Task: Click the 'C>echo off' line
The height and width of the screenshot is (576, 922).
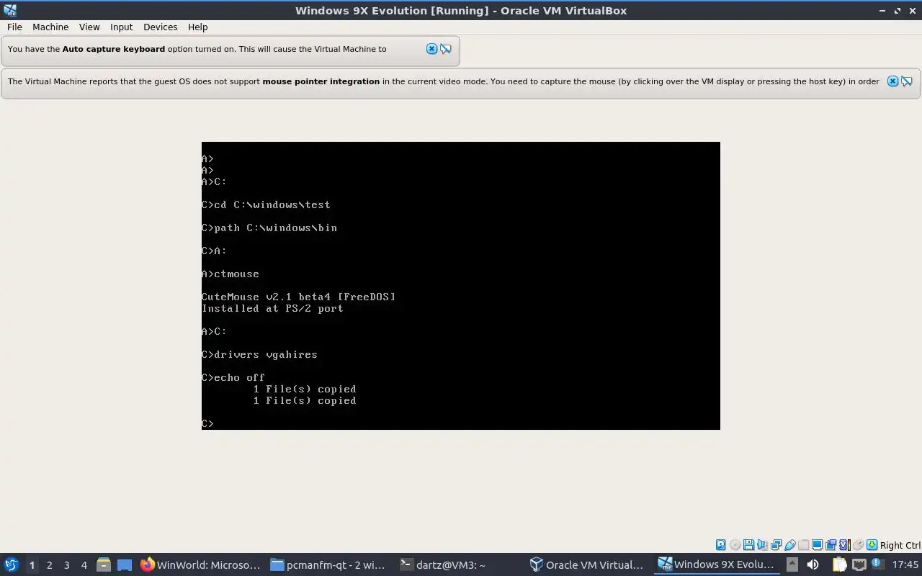Action: click(x=233, y=377)
